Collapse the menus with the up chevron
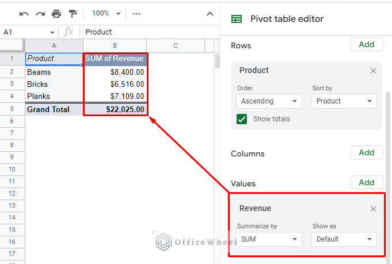This screenshot has width=392, height=264. (210, 14)
